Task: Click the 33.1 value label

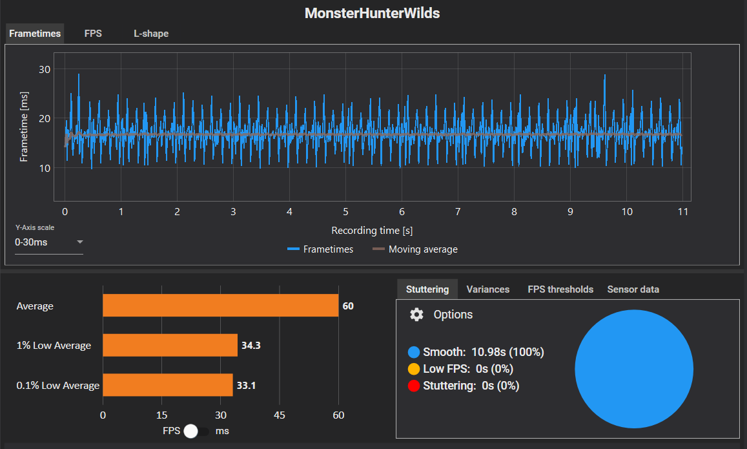Action: (246, 385)
